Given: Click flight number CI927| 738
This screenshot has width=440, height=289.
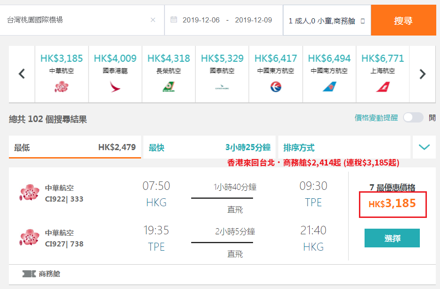Looking at the screenshot, I should [x=64, y=244].
